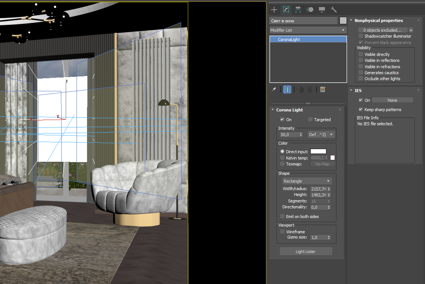Open the Display panel icon
Image resolution: width=425 pixels, height=284 pixels.
322,10
